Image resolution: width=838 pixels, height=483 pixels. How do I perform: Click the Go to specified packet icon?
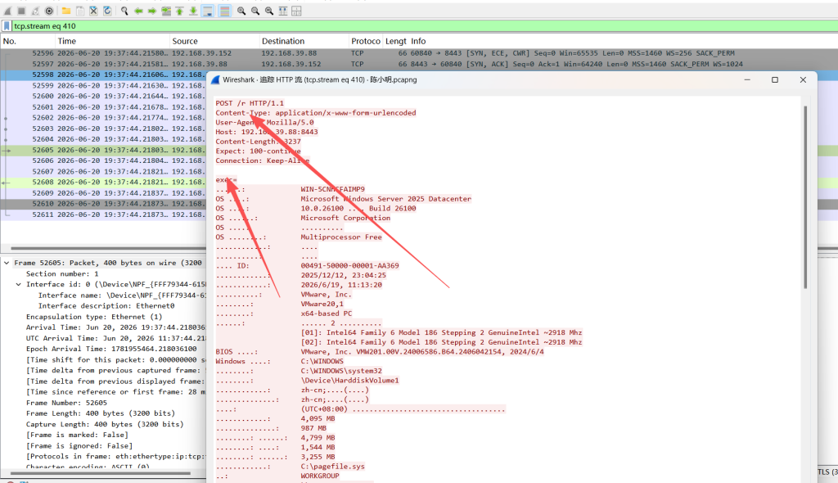166,11
